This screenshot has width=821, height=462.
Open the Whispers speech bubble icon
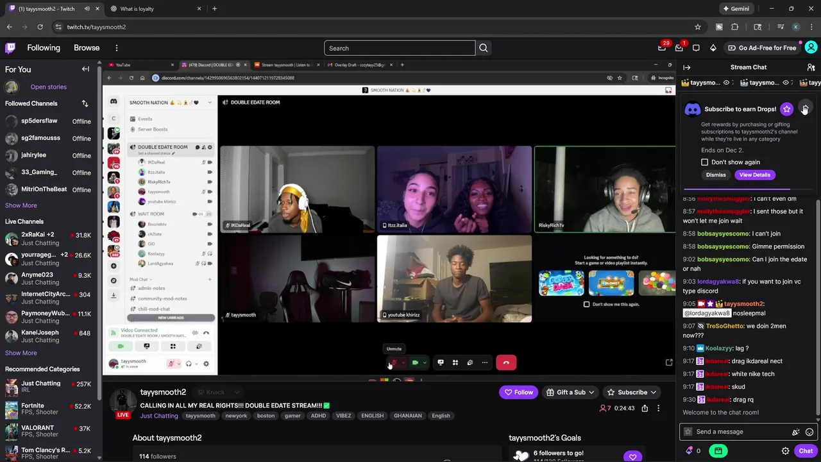696,48
